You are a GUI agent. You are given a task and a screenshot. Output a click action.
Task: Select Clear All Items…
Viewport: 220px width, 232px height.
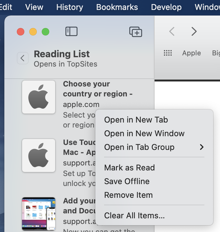154,216
